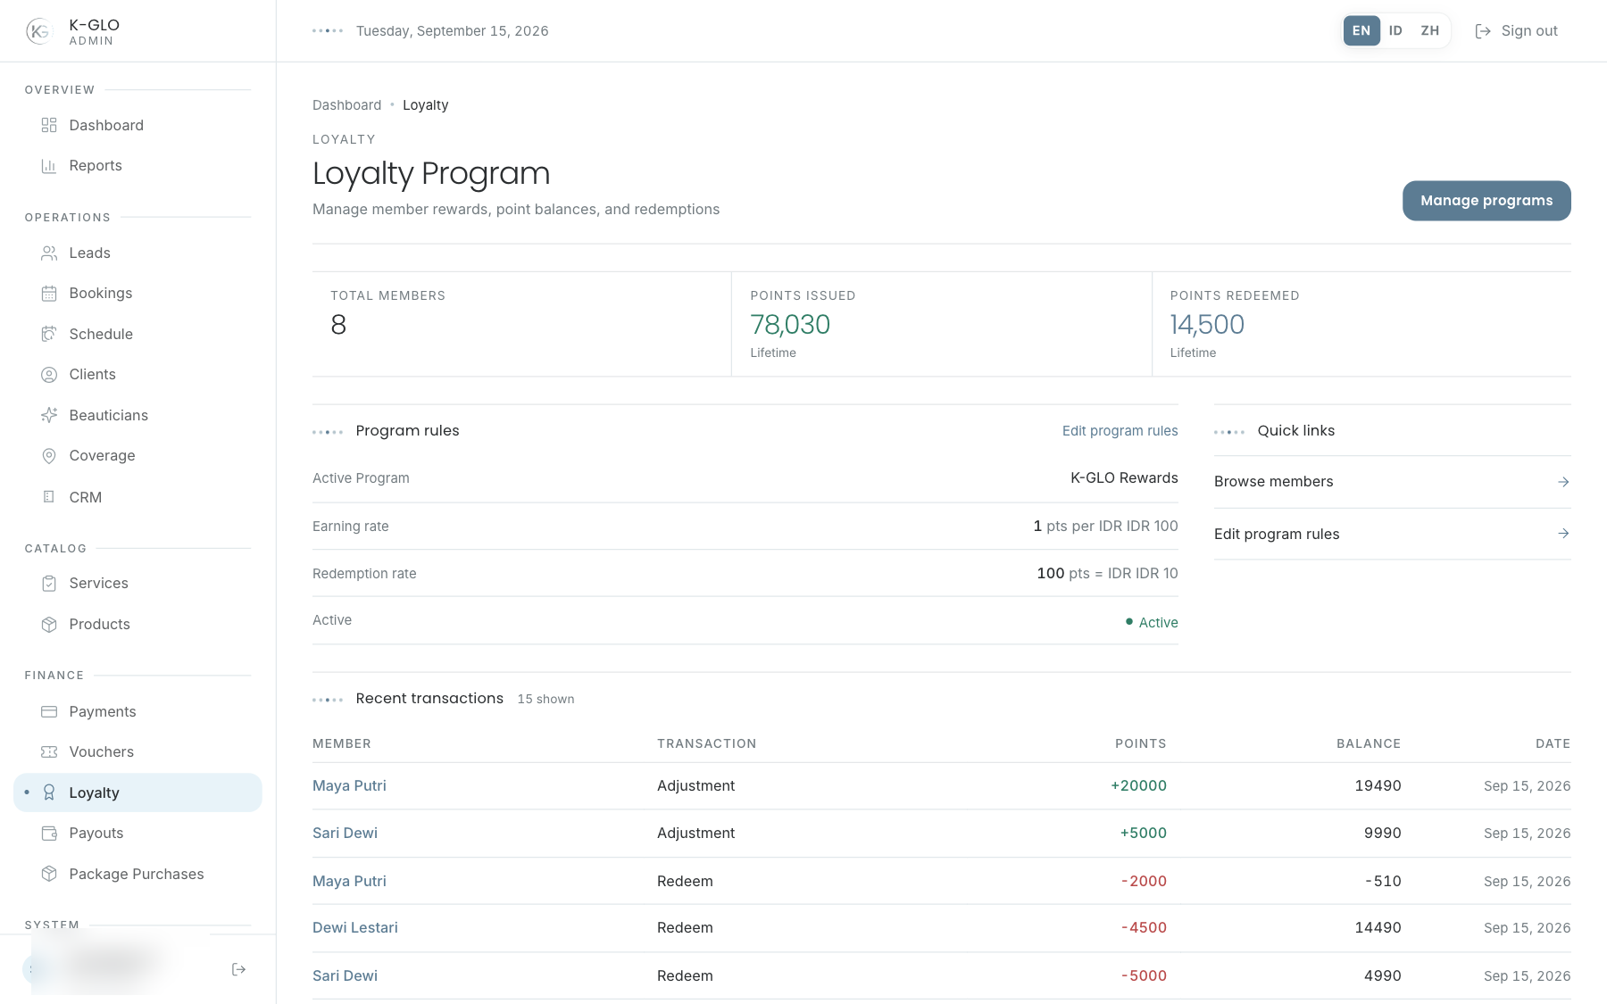
Task: Open Maya Putri from the Adjustment row
Action: click(349, 786)
